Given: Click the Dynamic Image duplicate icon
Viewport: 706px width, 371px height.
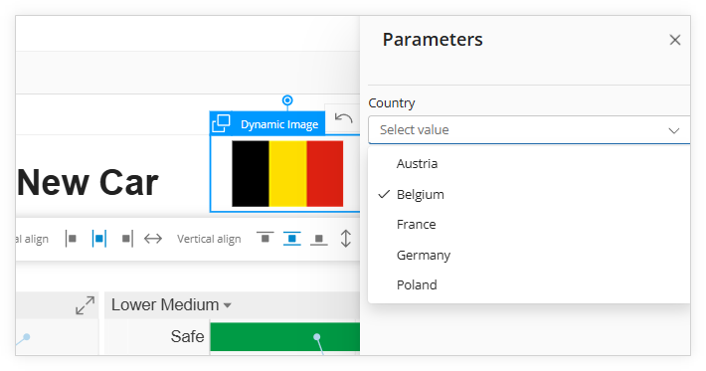Looking at the screenshot, I should pyautogui.click(x=221, y=123).
